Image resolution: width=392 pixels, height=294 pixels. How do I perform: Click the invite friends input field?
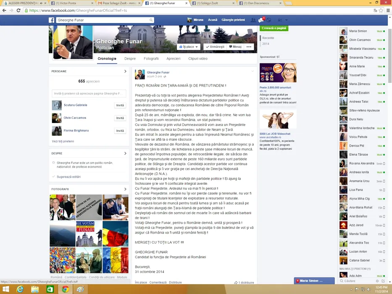[x=89, y=93]
